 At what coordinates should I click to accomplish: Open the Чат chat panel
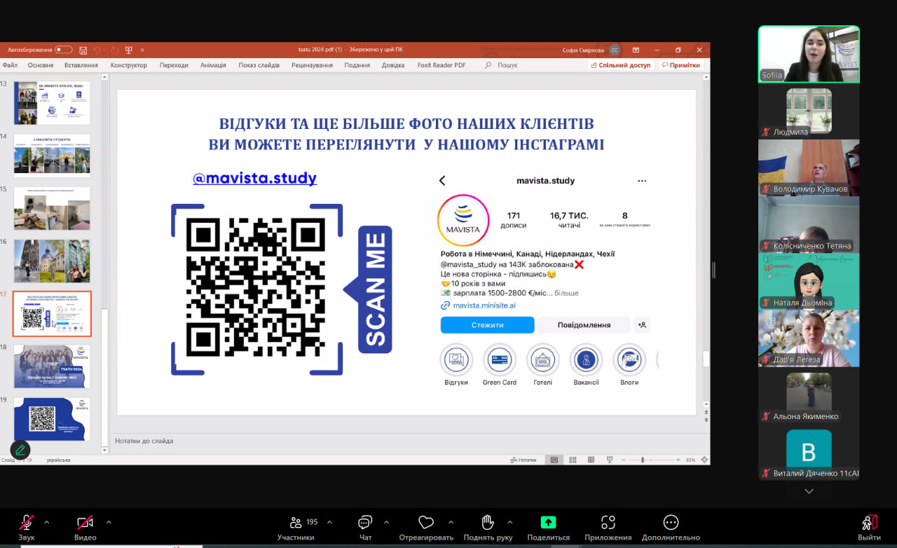point(365,527)
